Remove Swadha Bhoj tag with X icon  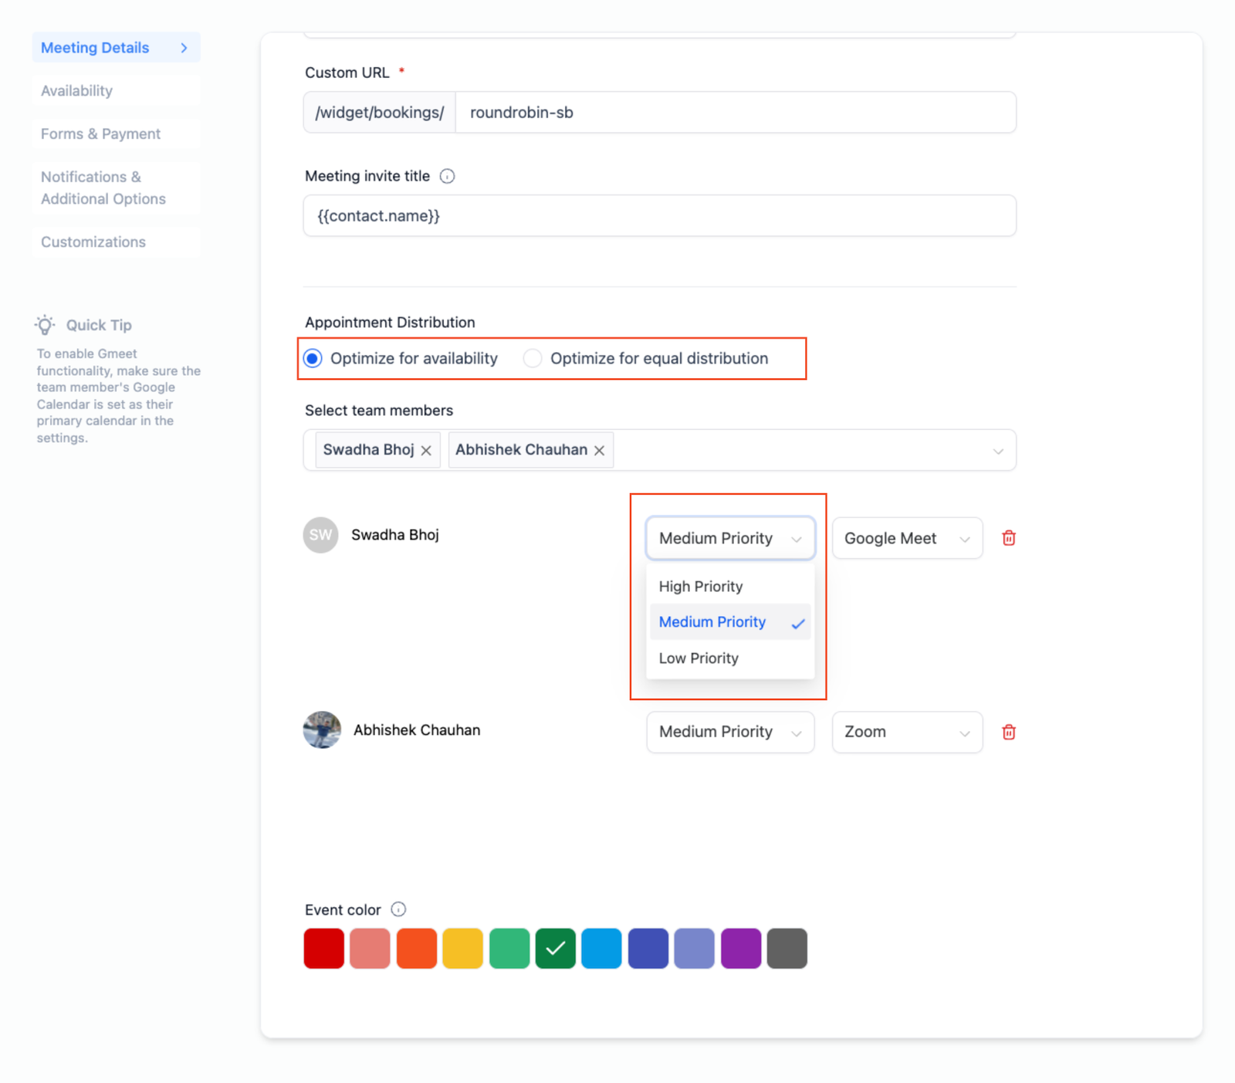(426, 450)
